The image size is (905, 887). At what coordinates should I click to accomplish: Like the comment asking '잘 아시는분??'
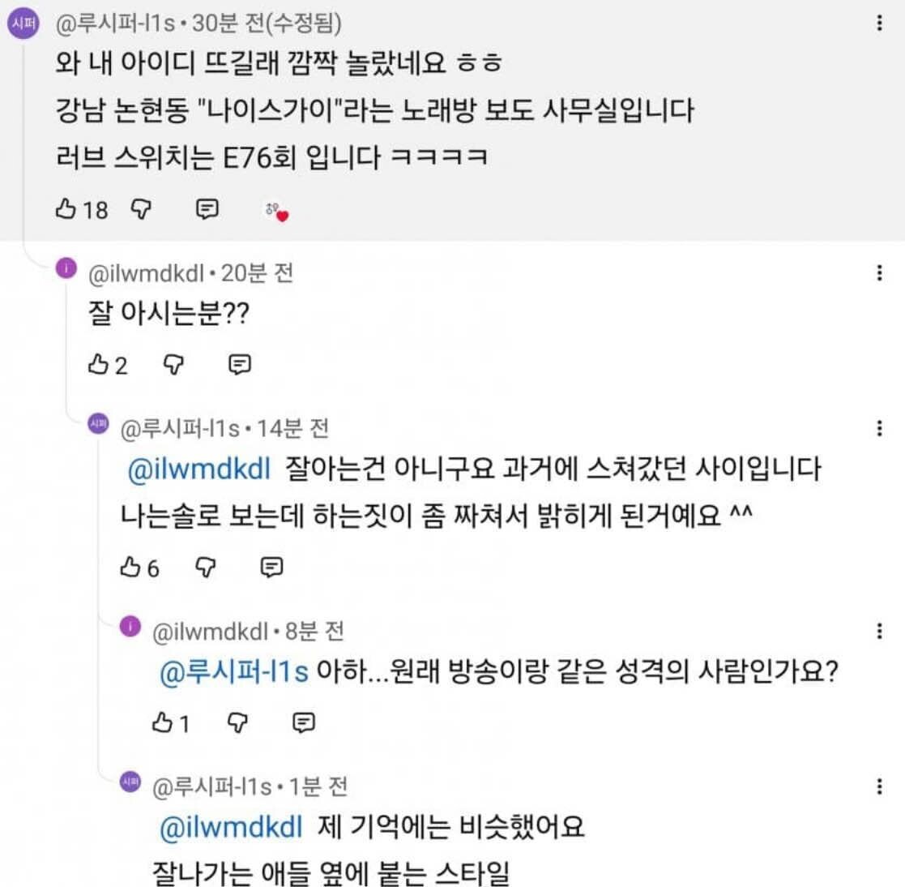(99, 365)
